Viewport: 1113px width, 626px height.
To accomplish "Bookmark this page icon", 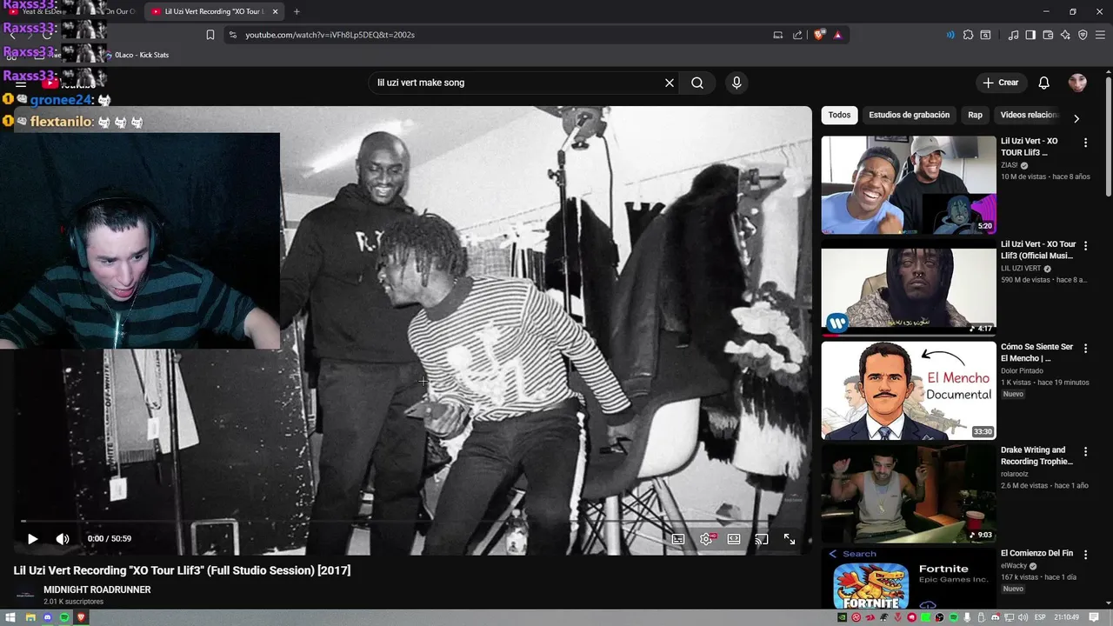I will [x=210, y=35].
